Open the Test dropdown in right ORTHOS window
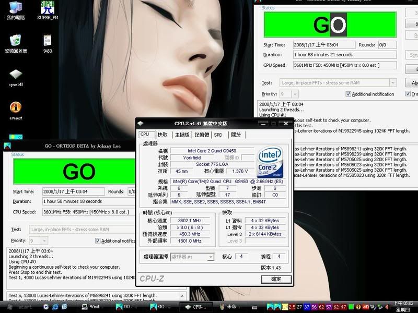The width and height of the screenshot is (418, 313). pyautogui.click(x=392, y=83)
